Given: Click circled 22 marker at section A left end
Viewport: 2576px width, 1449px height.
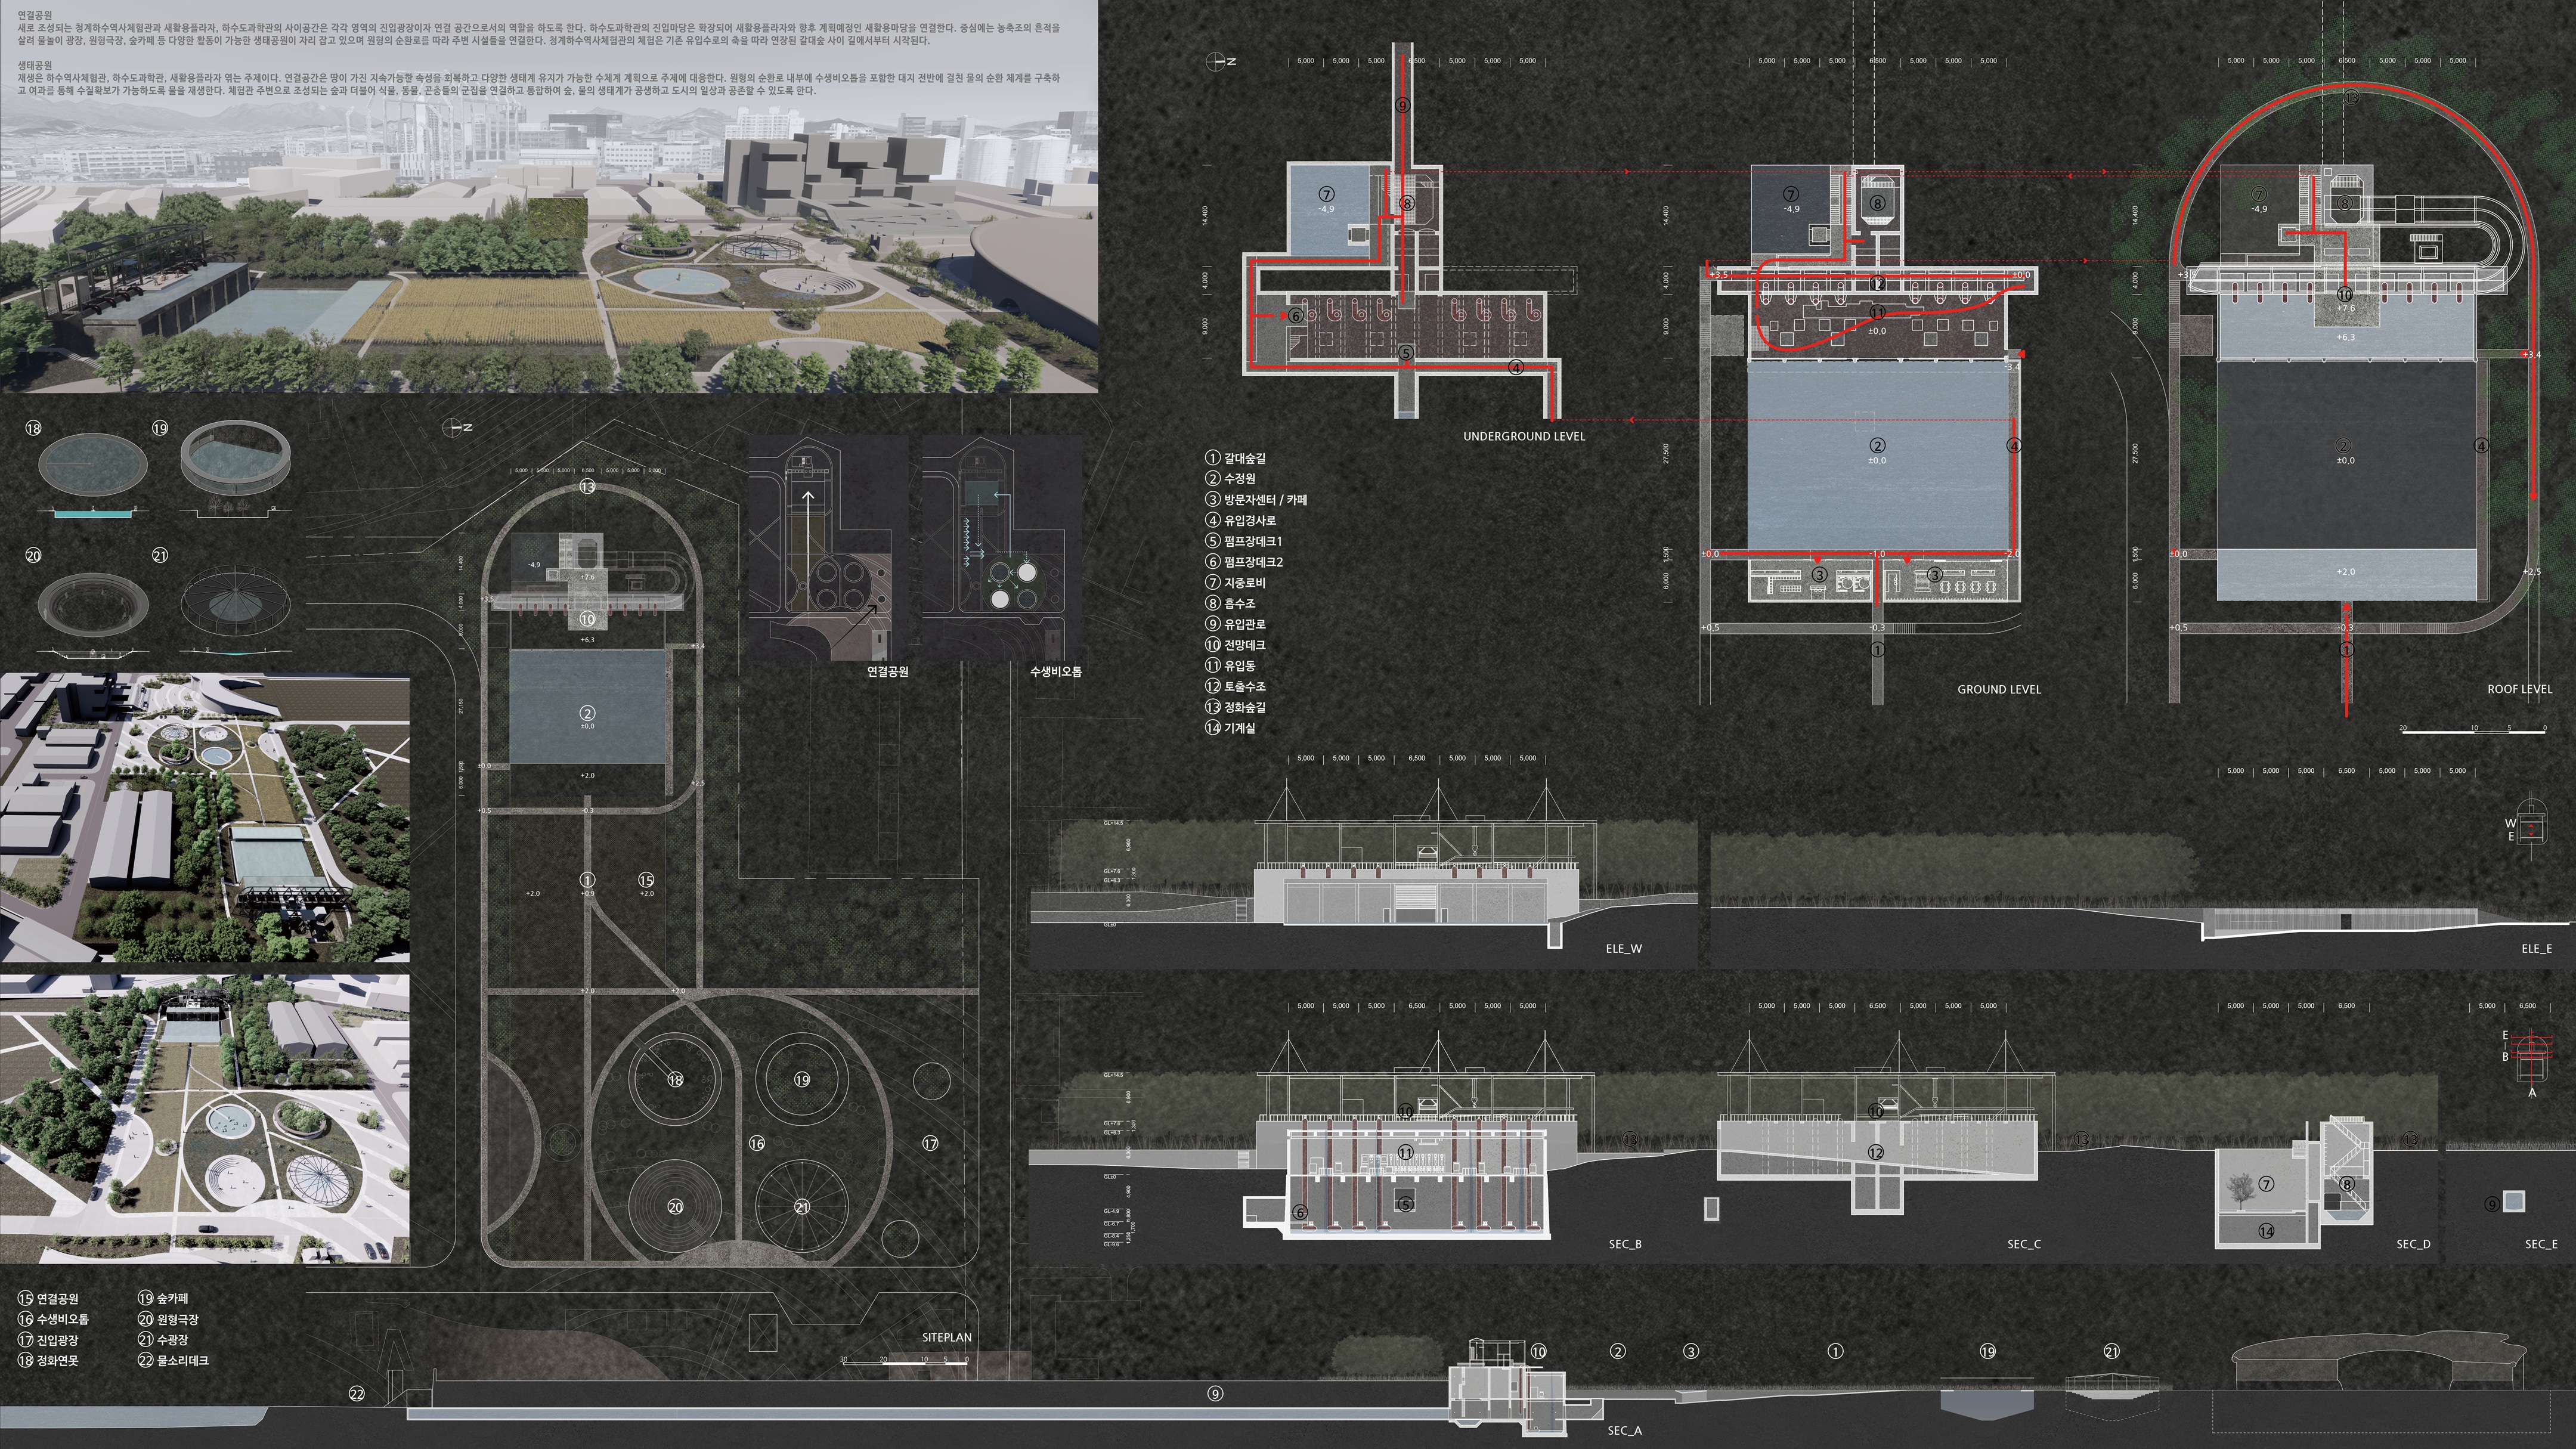Looking at the screenshot, I should 357,1394.
